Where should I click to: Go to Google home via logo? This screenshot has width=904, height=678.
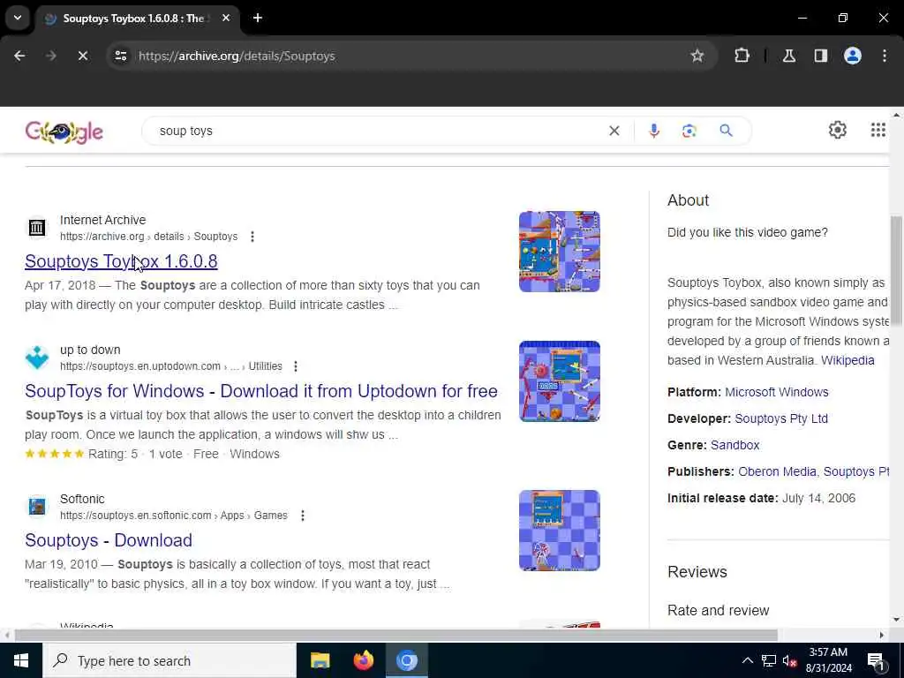pyautogui.click(x=64, y=132)
